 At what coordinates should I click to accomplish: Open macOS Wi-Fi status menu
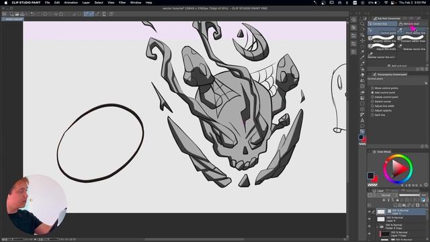pyautogui.click(x=386, y=3)
